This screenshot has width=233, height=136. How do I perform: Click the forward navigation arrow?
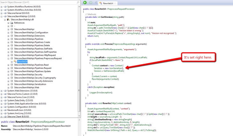click(91, 3)
